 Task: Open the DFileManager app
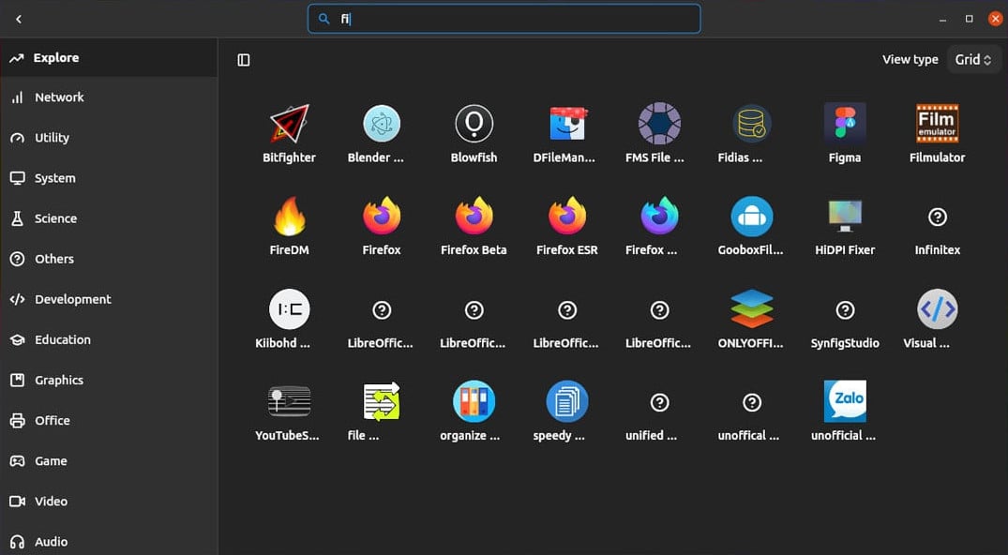pyautogui.click(x=567, y=124)
